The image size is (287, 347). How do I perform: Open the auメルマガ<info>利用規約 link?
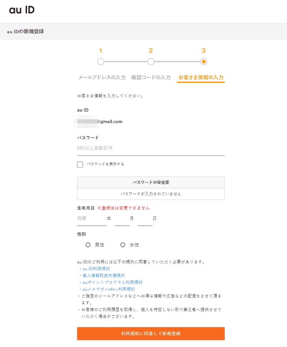pos(108,289)
